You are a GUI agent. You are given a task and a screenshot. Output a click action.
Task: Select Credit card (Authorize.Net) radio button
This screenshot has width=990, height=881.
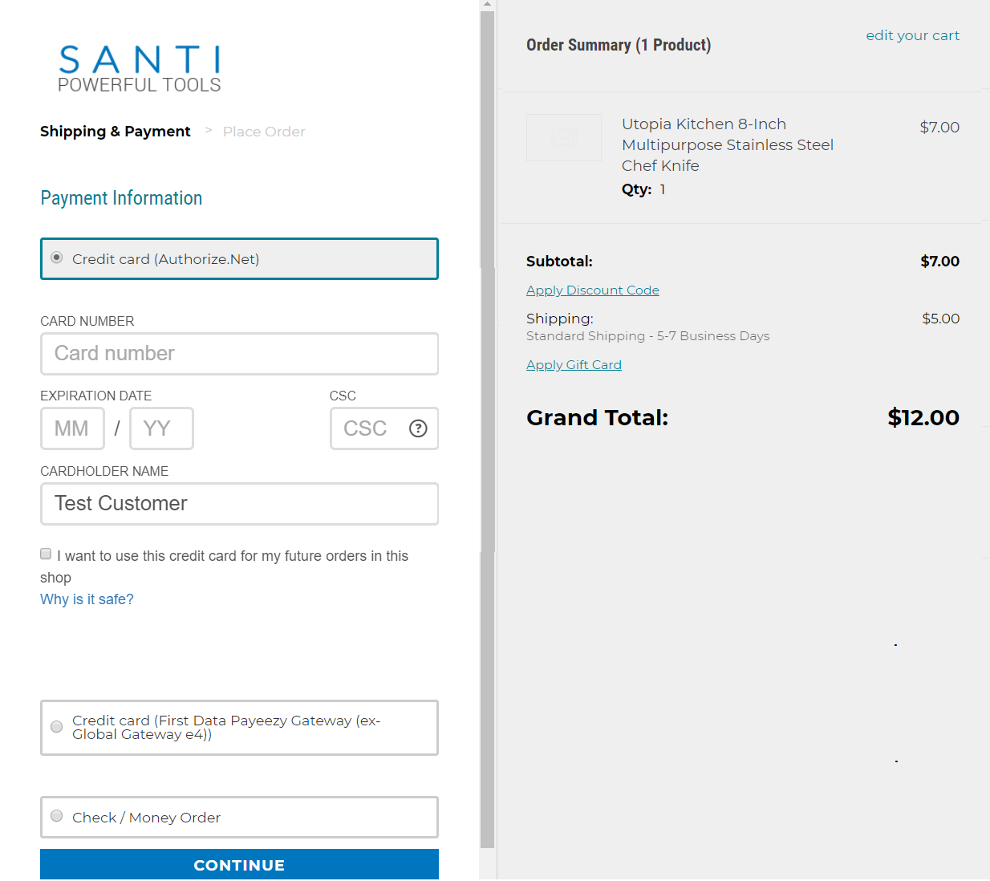57,258
